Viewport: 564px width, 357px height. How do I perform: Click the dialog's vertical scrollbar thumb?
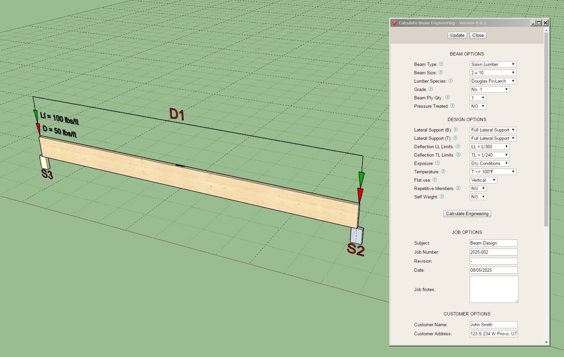tap(546, 129)
